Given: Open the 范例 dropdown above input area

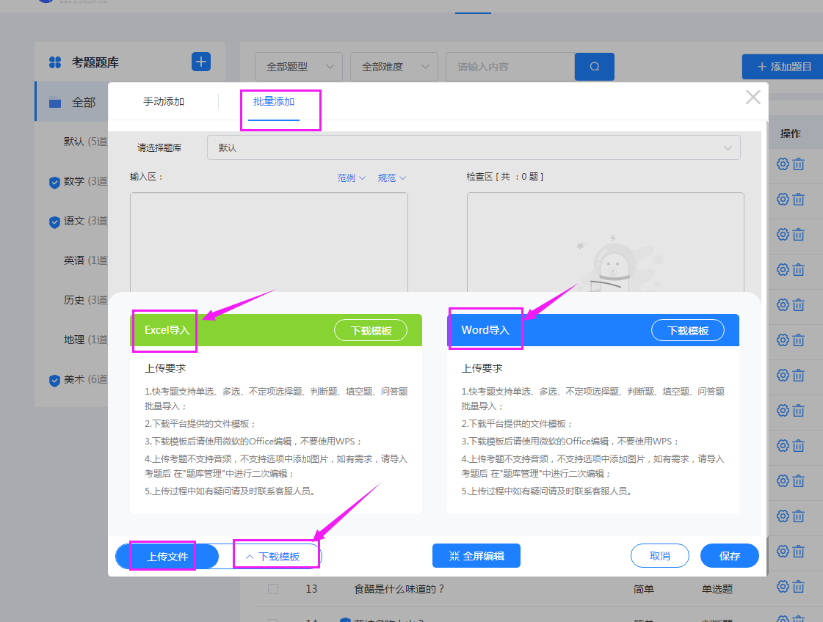Looking at the screenshot, I should (x=351, y=178).
